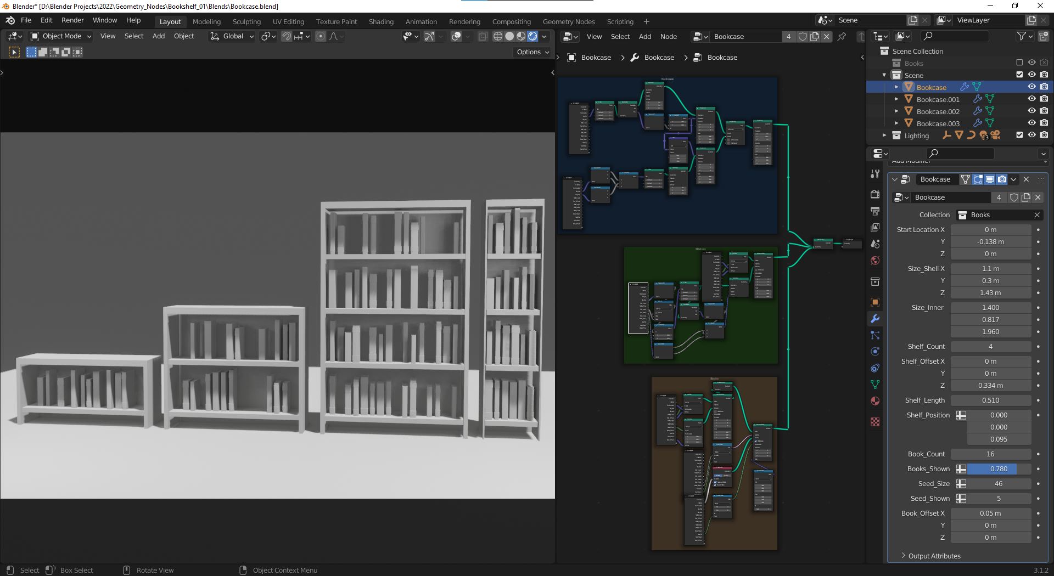Image resolution: width=1054 pixels, height=576 pixels.
Task: Open the Object Properties orange square tab
Action: tap(874, 301)
